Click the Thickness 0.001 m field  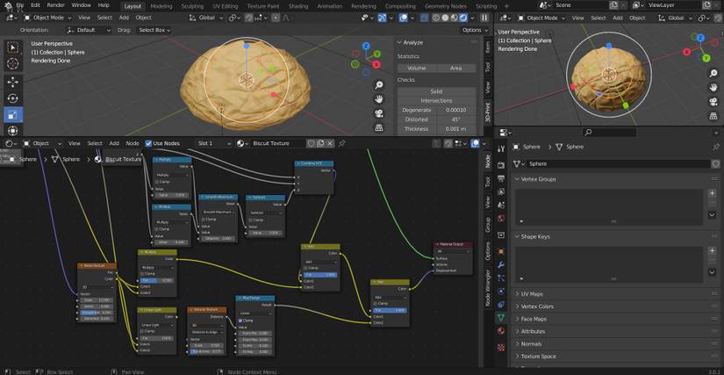(x=455, y=129)
